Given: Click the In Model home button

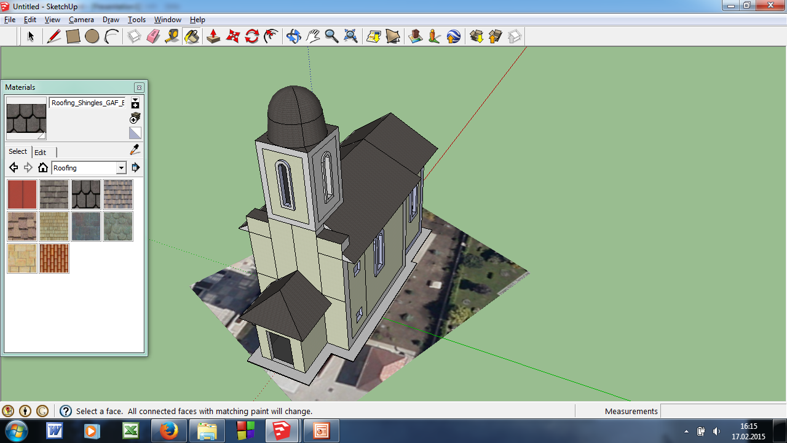Looking at the screenshot, I should coord(43,167).
